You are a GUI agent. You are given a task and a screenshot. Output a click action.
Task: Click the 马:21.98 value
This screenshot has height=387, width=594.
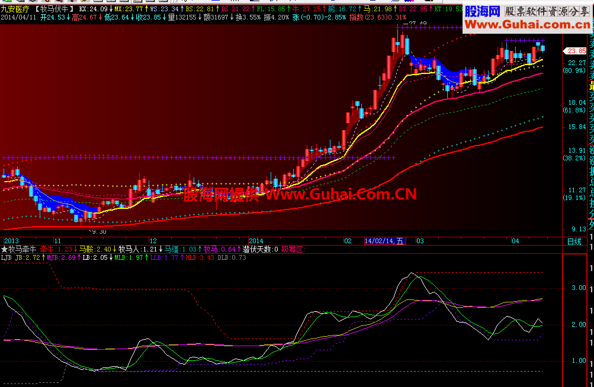click(378, 9)
